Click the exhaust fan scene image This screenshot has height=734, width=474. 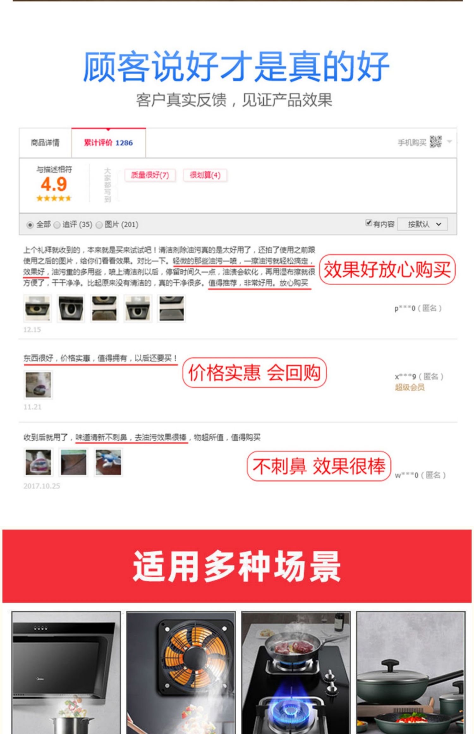click(x=181, y=673)
